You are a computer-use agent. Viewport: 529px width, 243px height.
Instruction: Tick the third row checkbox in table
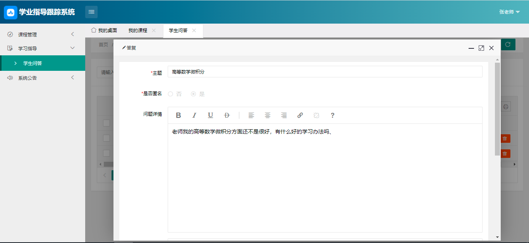click(106, 153)
